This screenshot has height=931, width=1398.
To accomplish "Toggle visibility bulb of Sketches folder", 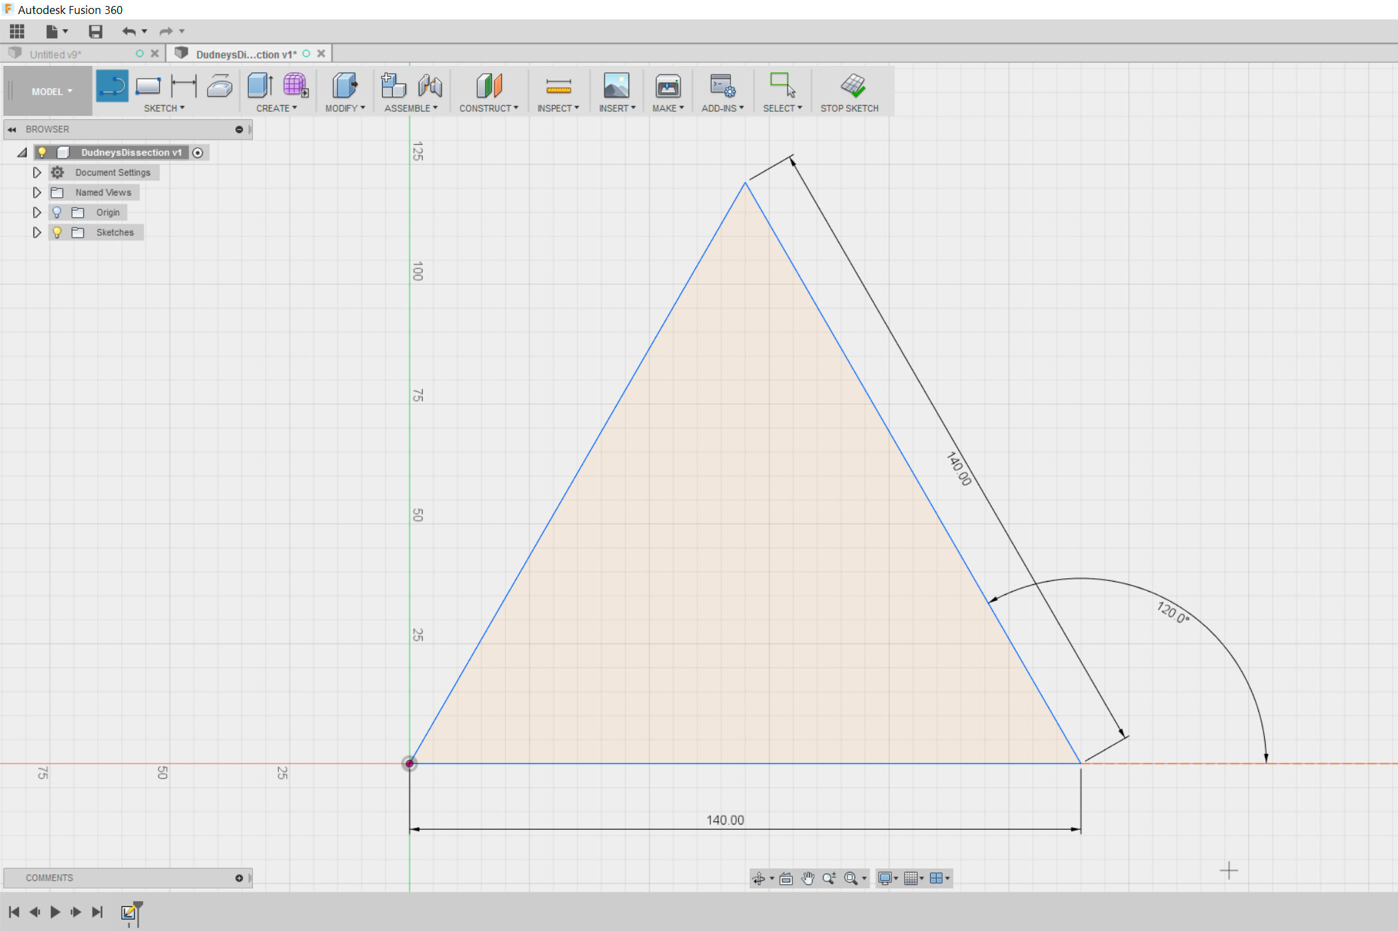I will coord(57,232).
